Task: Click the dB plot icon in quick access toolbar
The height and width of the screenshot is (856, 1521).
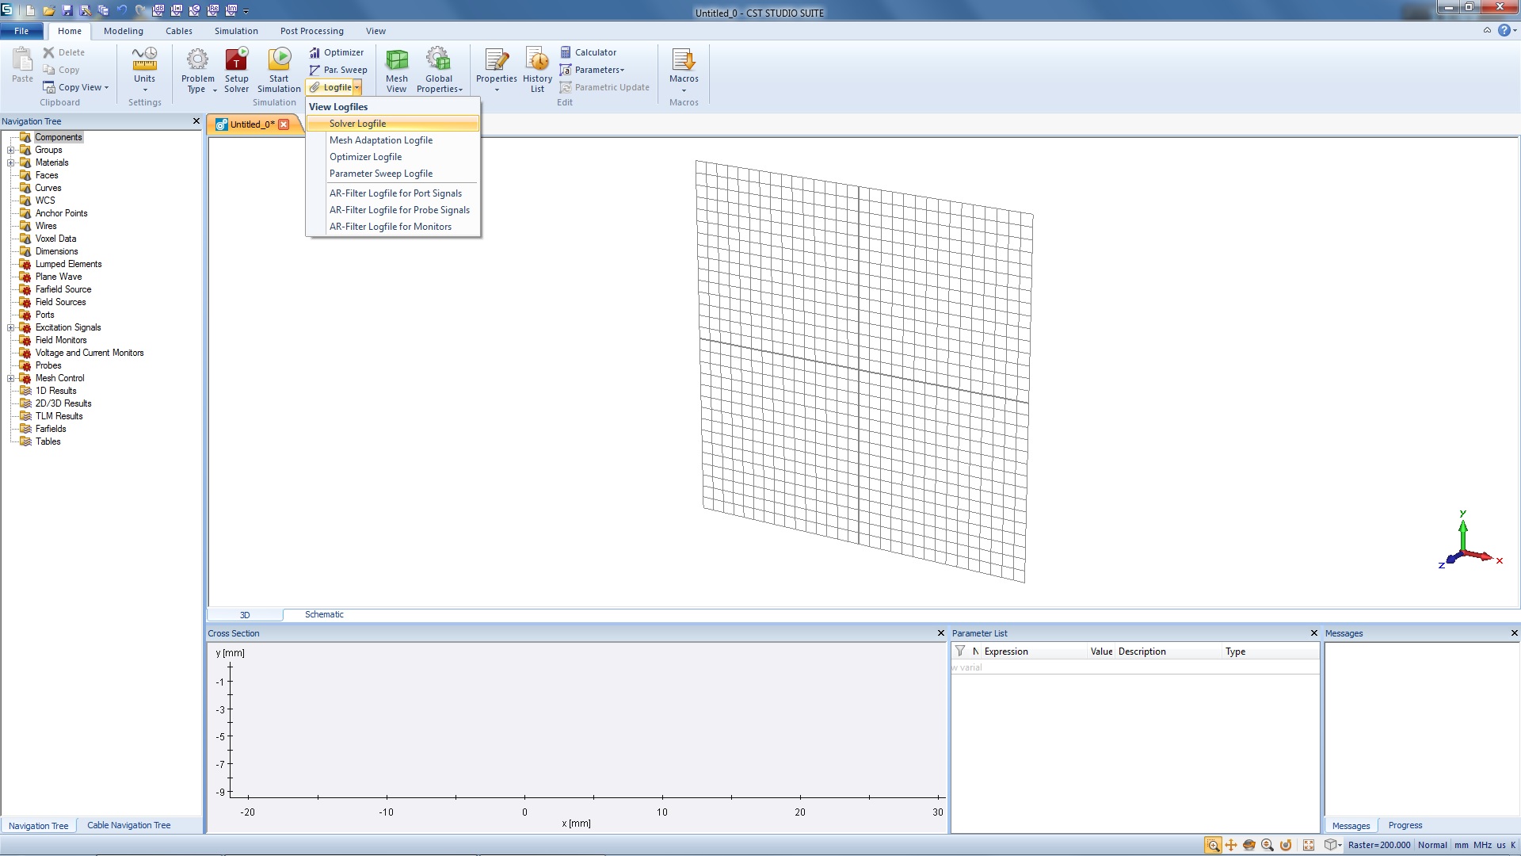Action: (x=158, y=10)
